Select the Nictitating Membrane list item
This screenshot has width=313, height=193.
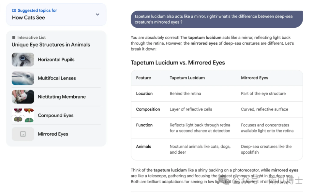tap(62, 97)
